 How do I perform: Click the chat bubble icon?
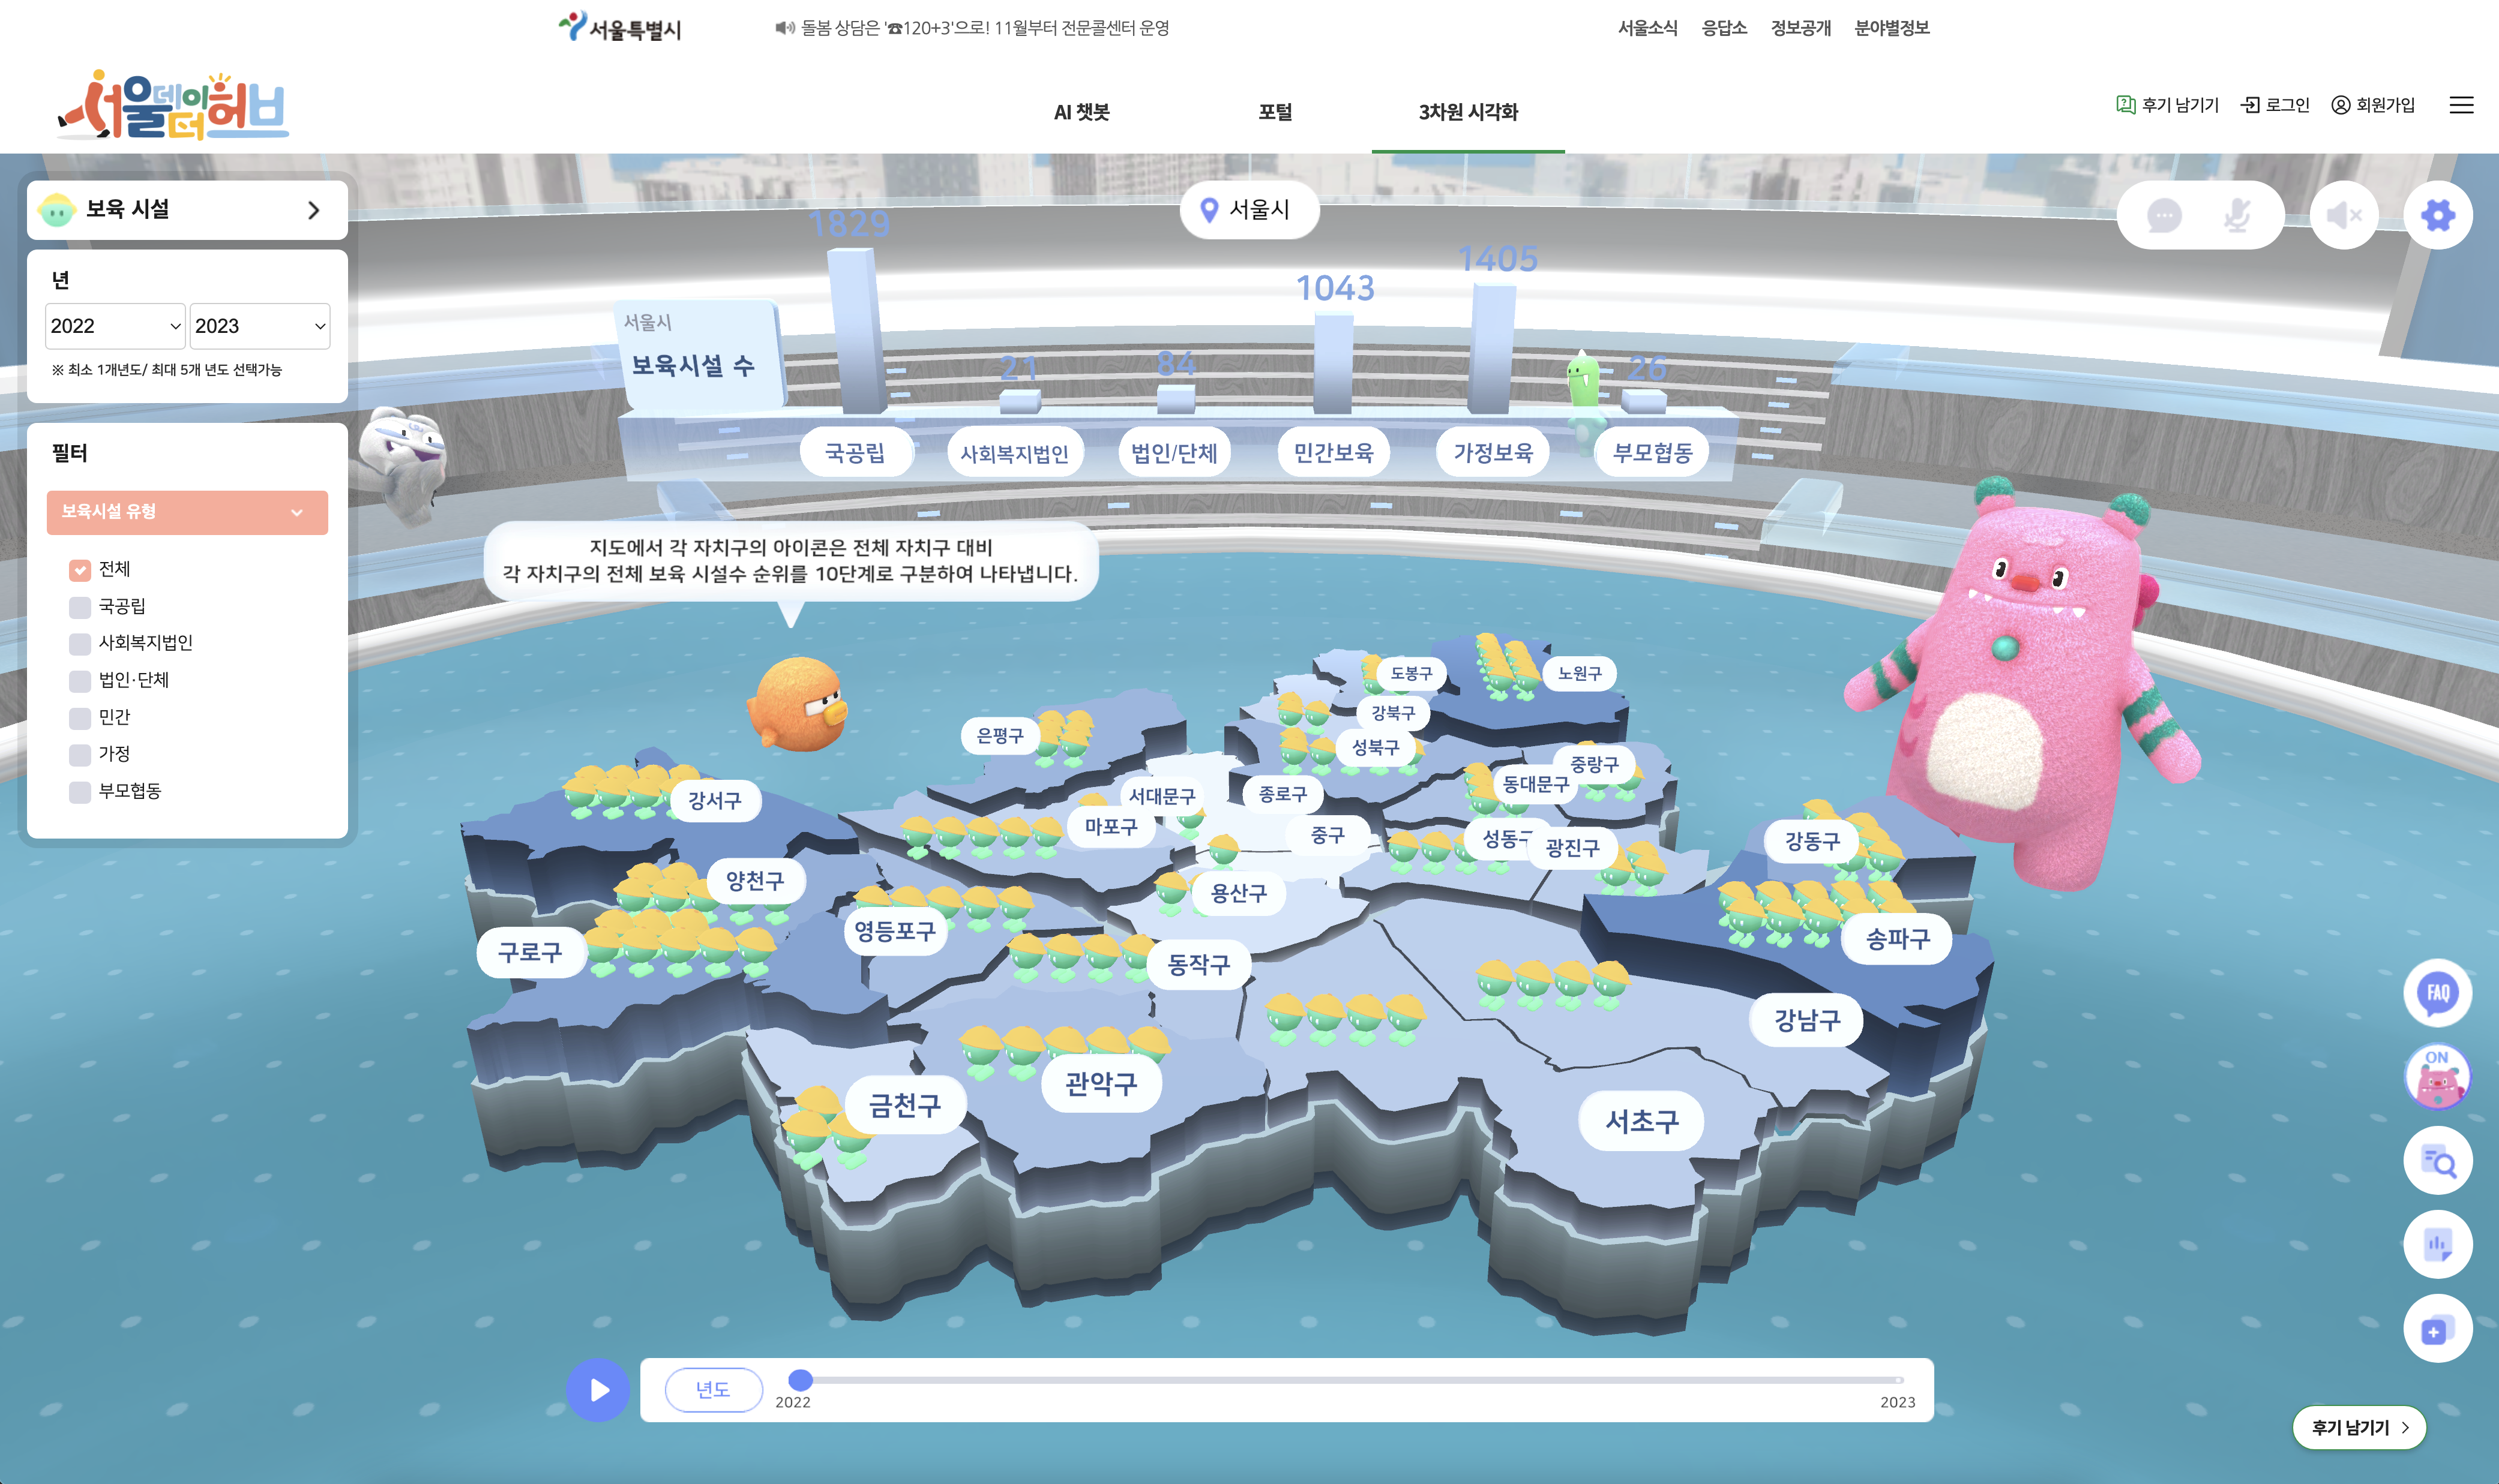point(2164,215)
